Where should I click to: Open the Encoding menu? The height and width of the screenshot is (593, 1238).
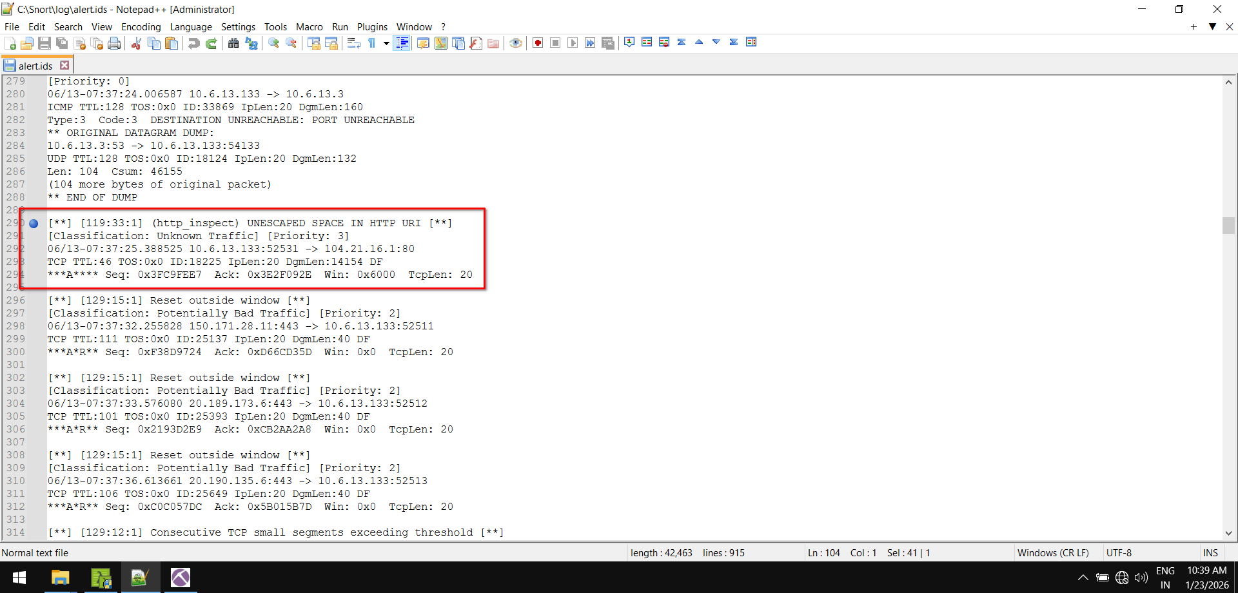coord(141,26)
